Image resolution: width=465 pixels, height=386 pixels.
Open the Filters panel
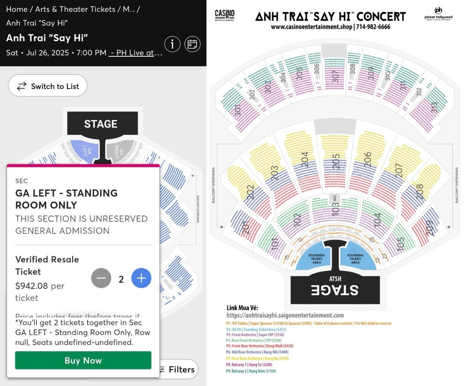(177, 369)
